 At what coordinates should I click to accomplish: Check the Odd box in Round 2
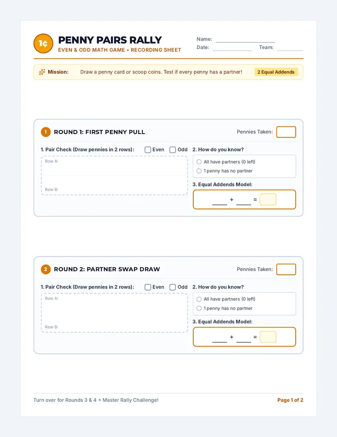tap(173, 287)
